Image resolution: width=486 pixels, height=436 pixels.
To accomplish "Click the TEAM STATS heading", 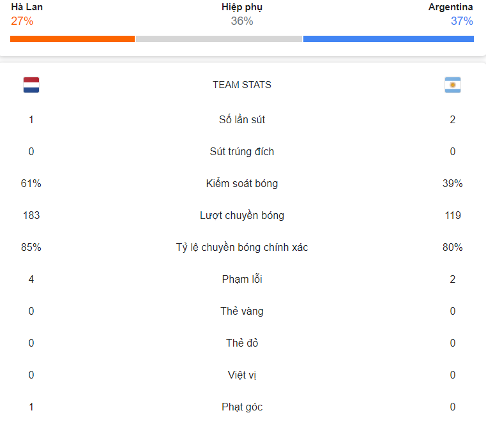I will (x=242, y=85).
